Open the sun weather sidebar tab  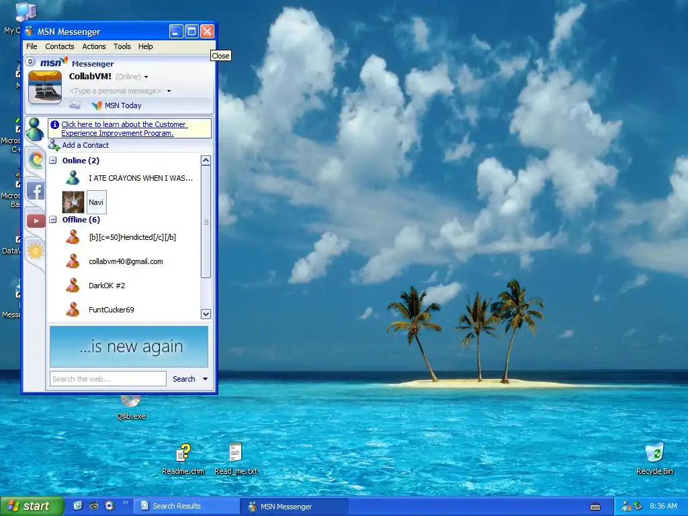36,251
